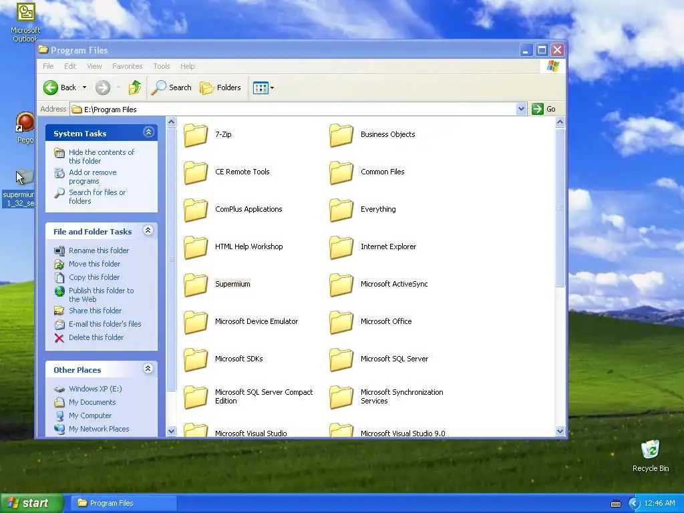Select Microsoft SQL Server Compact Edition folder

(196, 397)
